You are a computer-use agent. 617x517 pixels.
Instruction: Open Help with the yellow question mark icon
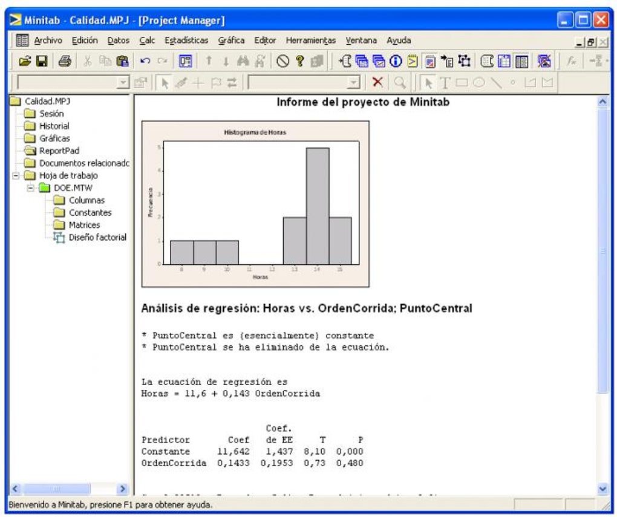tap(300, 61)
